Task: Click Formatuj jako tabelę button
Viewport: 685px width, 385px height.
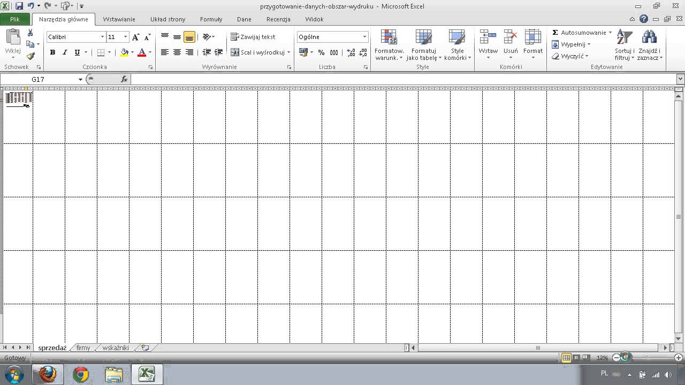Action: [x=423, y=45]
